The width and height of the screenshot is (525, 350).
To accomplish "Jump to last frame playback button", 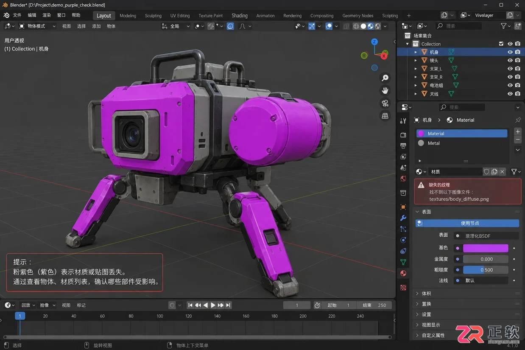I will (228, 305).
